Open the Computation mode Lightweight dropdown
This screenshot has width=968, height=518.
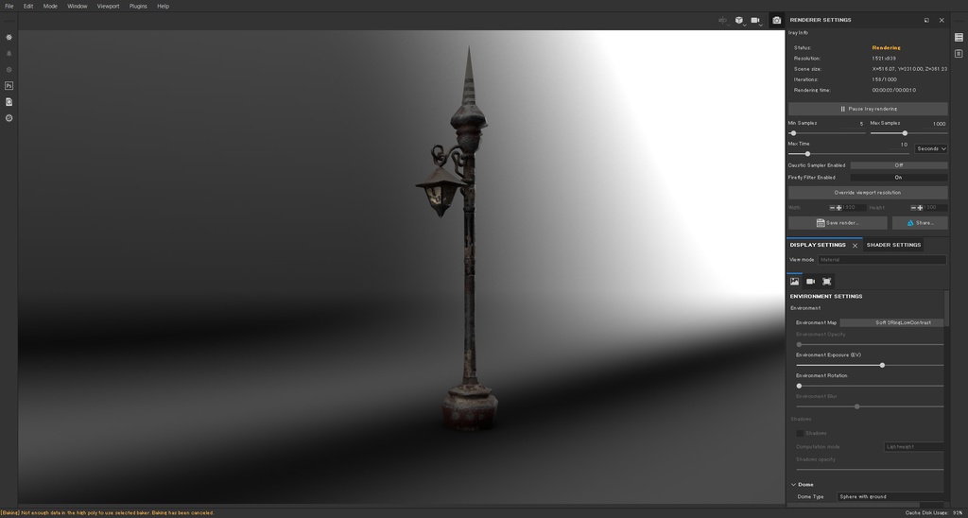coord(914,446)
